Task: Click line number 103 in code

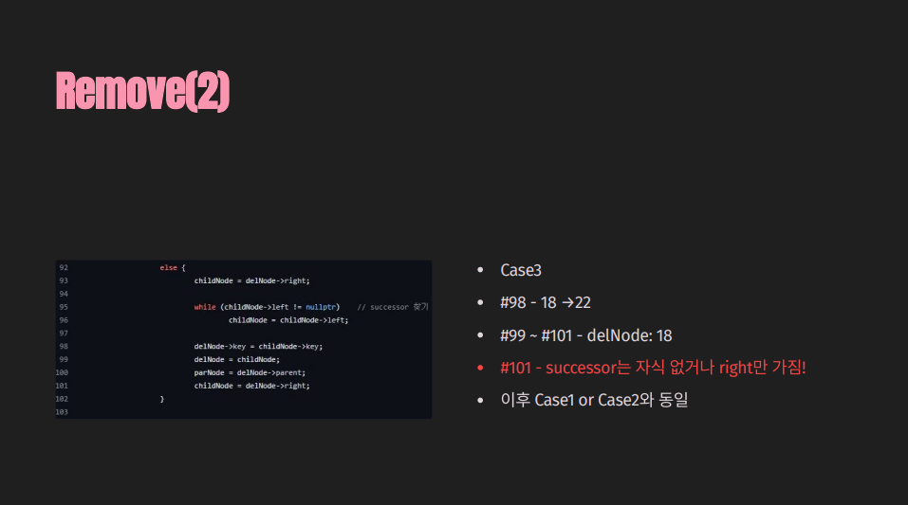Action: [62, 412]
